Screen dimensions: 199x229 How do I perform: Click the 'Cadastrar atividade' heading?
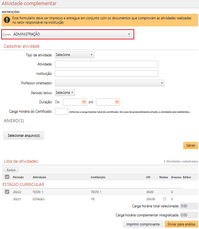point(22,46)
